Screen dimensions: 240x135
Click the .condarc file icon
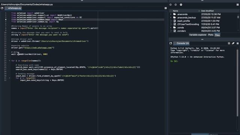coord(174,31)
